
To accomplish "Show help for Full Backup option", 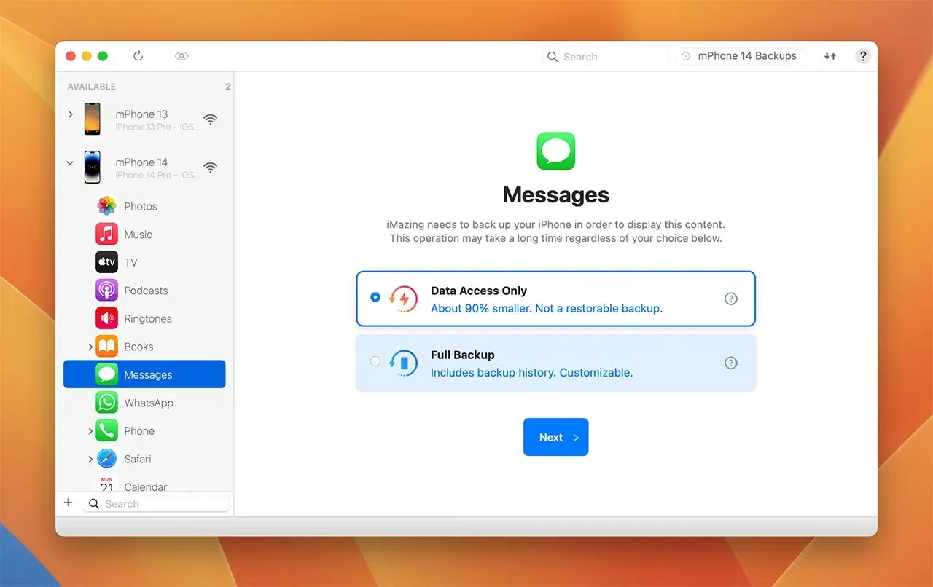I will pos(730,363).
